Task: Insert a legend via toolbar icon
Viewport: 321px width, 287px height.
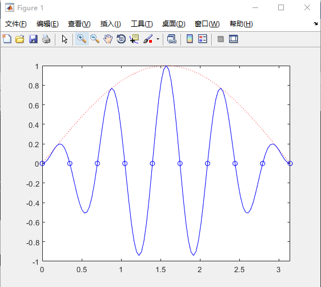Action: point(203,39)
